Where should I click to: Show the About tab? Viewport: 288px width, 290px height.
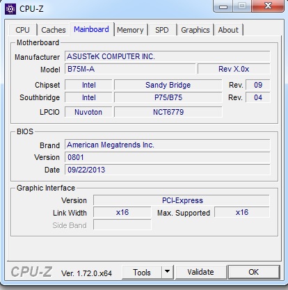(228, 30)
